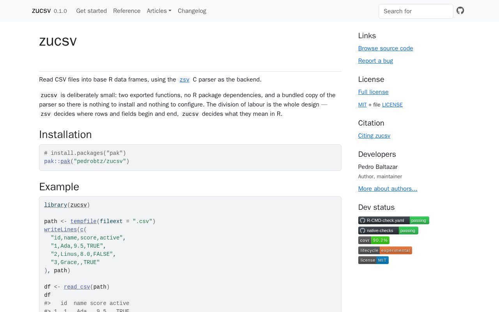
Task: Click the tempfile function link
Action: [83, 221]
